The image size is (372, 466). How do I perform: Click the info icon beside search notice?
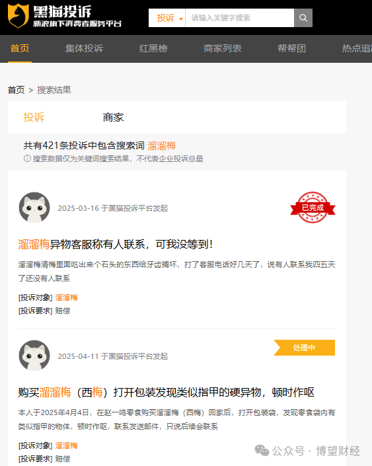pos(27,159)
